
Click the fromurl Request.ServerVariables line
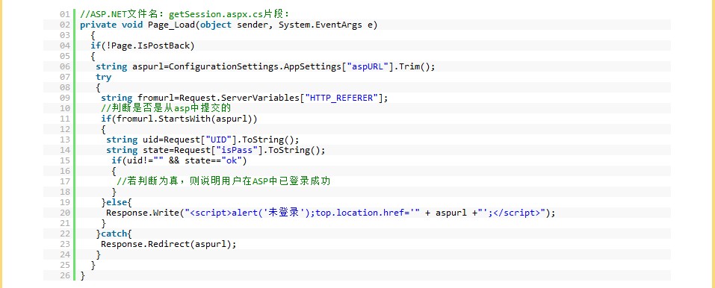click(244, 98)
